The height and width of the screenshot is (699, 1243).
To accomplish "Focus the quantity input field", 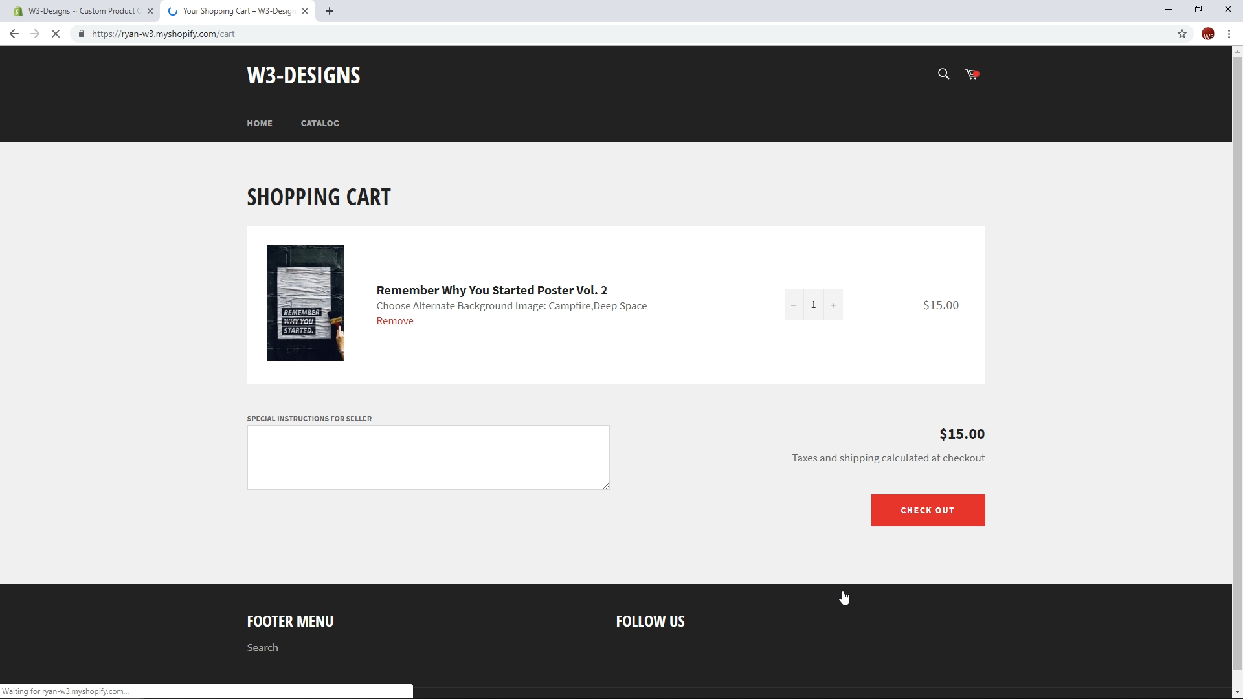I will point(814,305).
